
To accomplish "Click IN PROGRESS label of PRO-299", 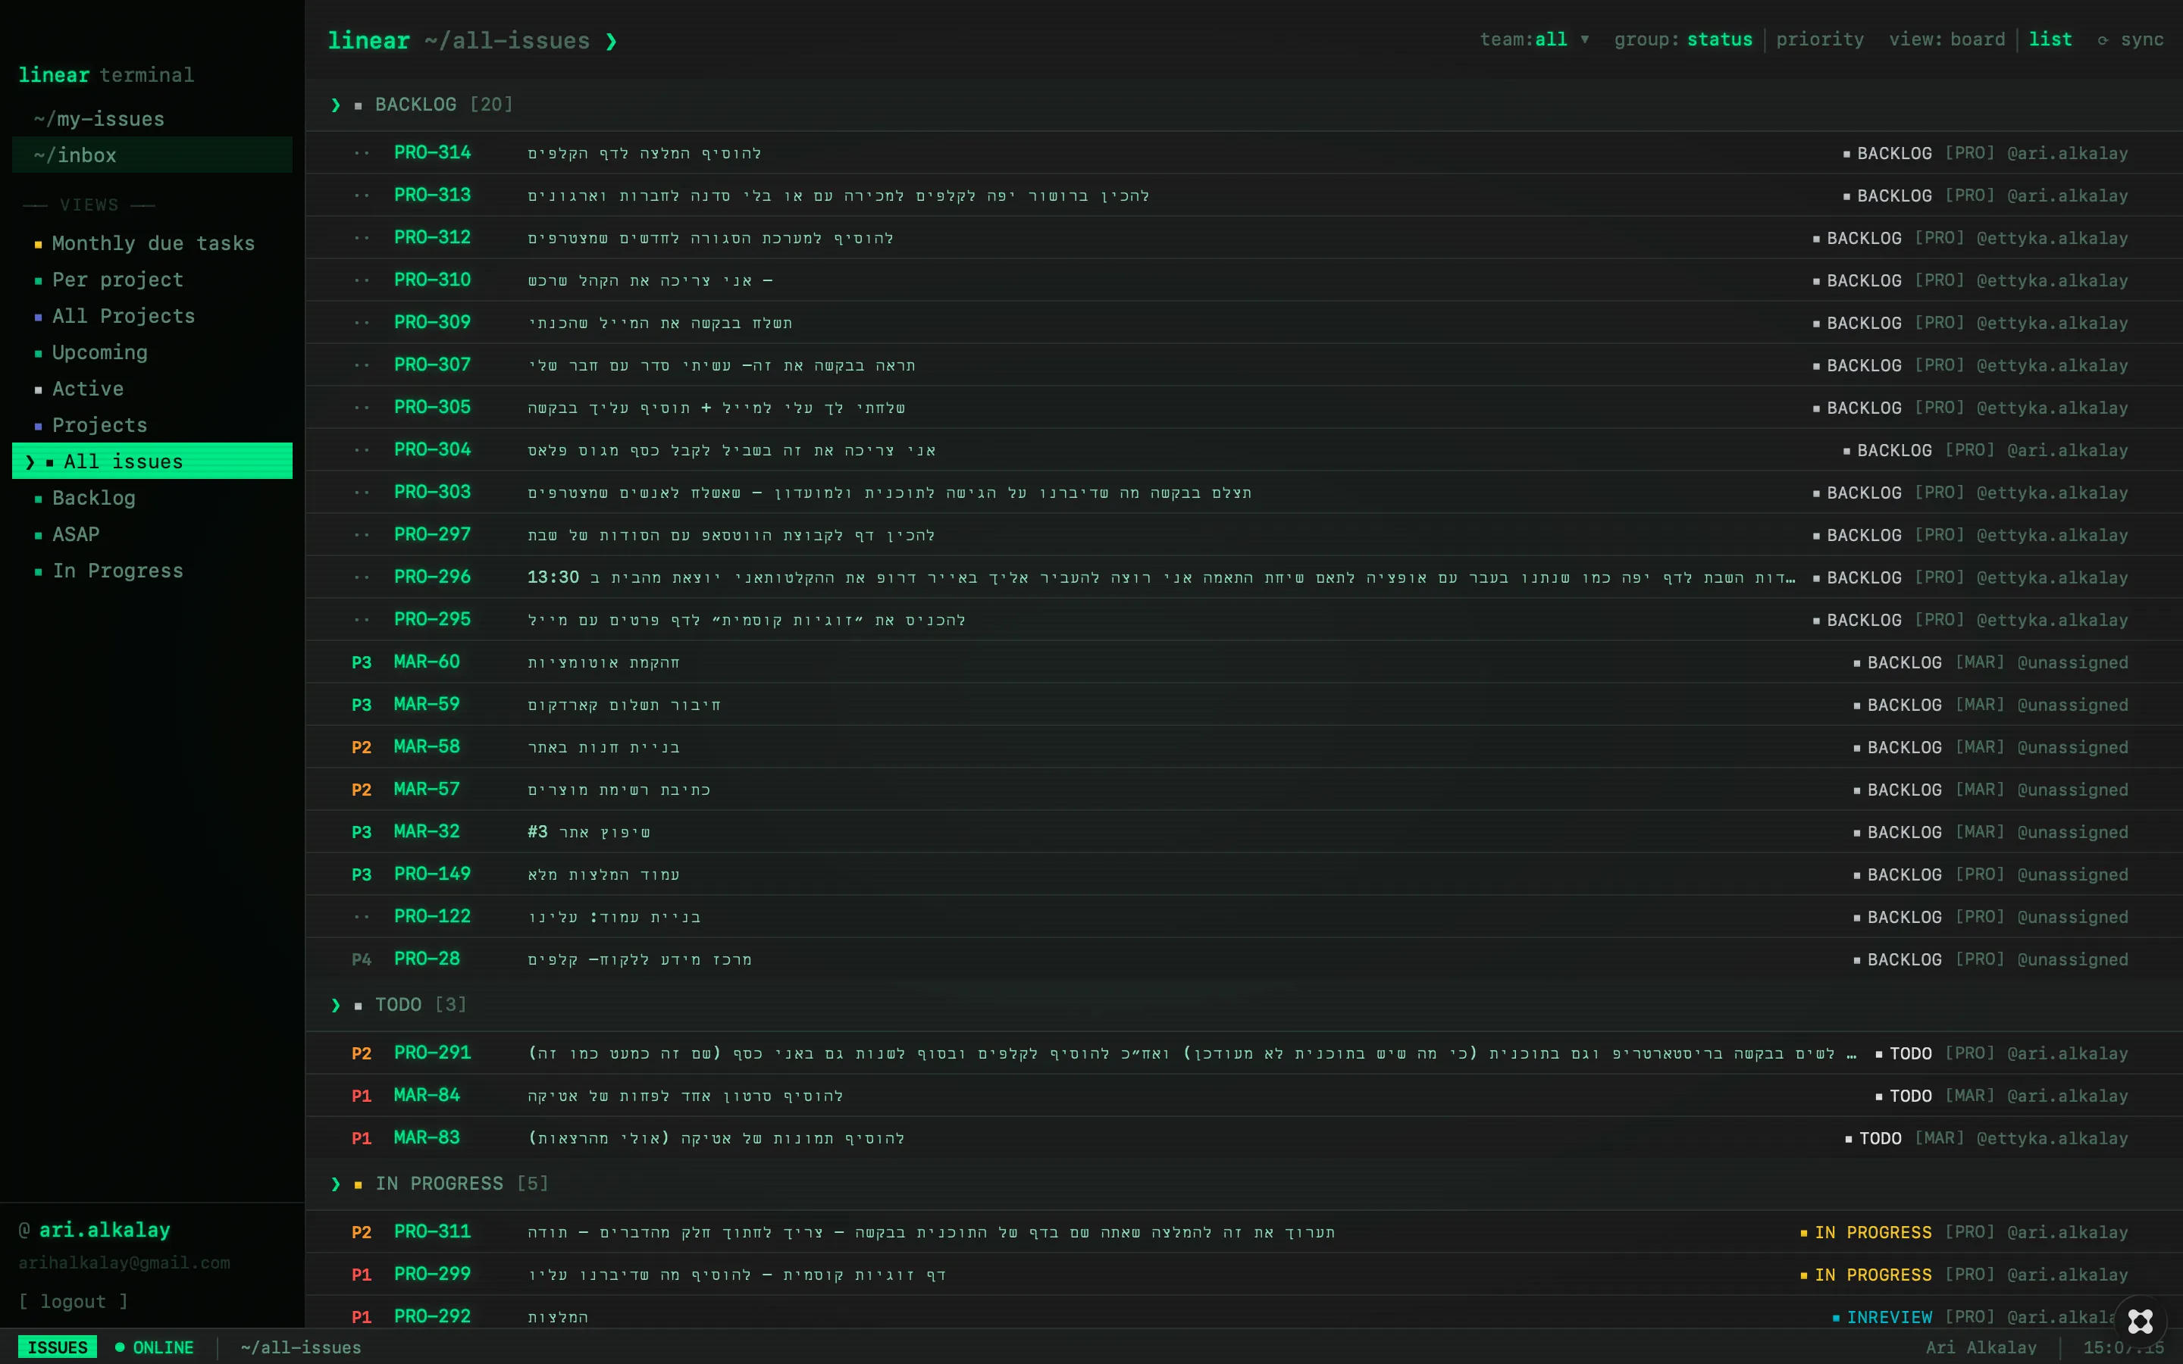I will (1873, 1275).
